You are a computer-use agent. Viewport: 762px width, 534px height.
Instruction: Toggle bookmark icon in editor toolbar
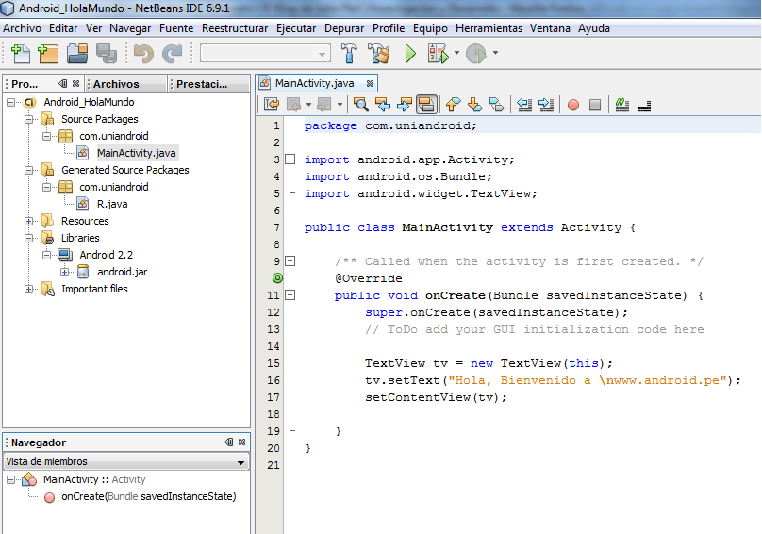(x=496, y=105)
